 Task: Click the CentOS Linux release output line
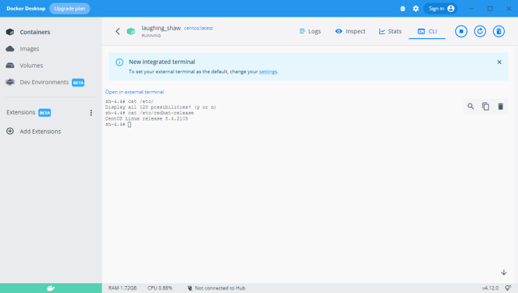coord(146,119)
